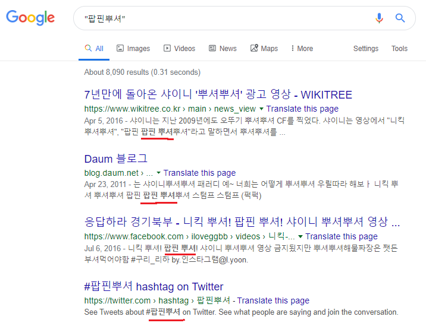The width and height of the screenshot is (426, 326).
Task: Click the twitter.com hashtag URL breadcrumb
Action: point(157,300)
